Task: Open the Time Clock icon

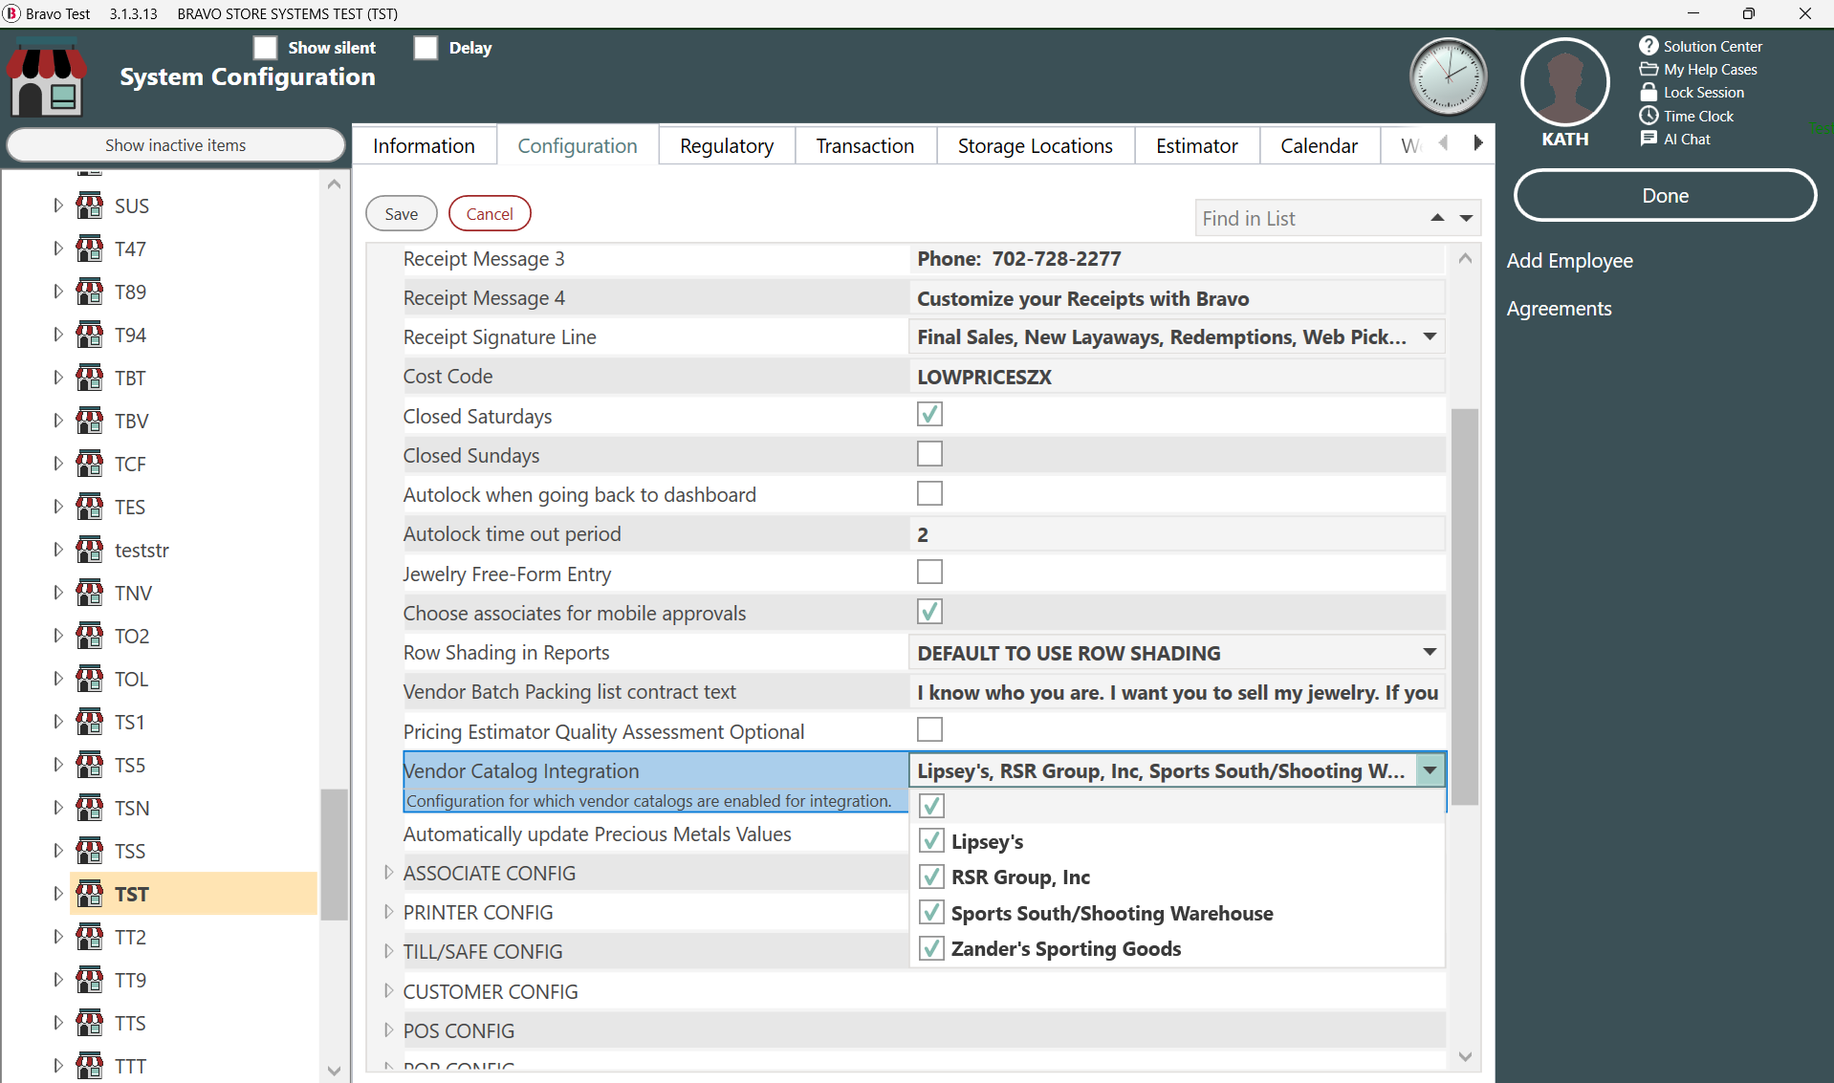Action: point(1648,116)
